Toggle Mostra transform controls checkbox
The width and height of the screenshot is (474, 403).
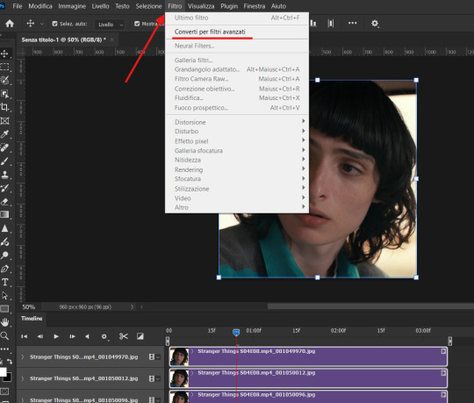(x=137, y=24)
